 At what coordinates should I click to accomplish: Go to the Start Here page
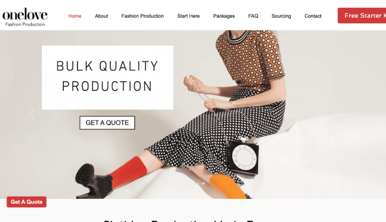(189, 16)
